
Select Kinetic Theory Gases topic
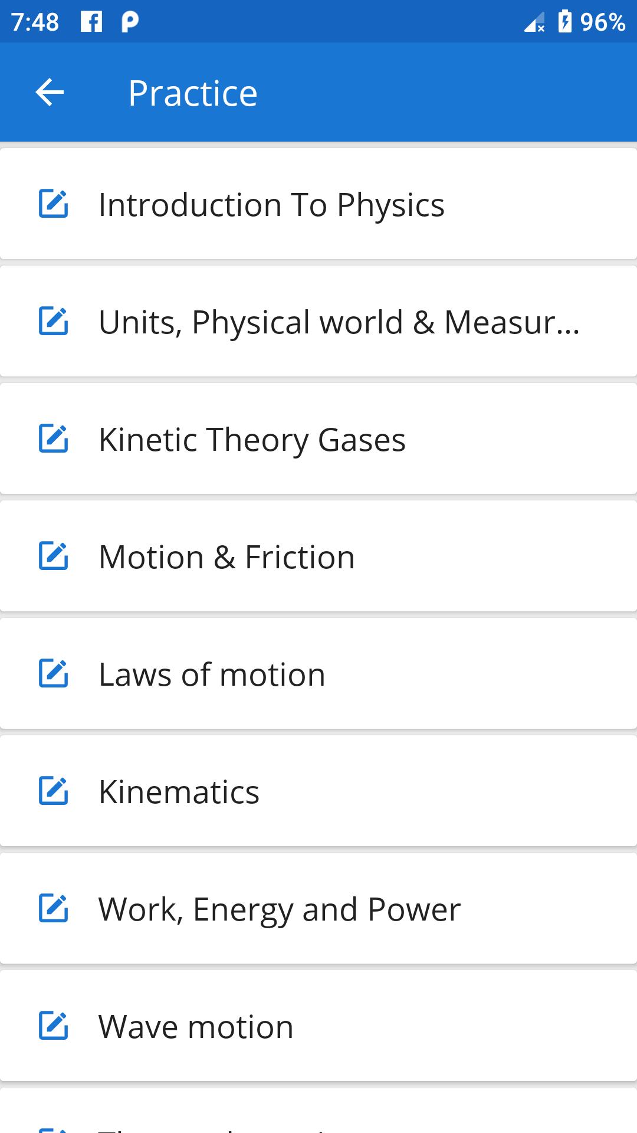(252, 440)
